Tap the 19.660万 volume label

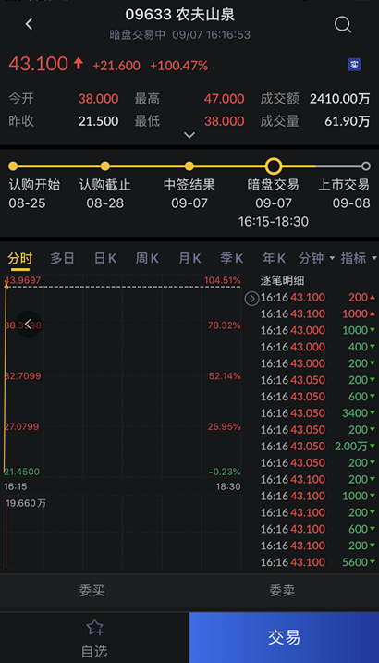point(26,503)
